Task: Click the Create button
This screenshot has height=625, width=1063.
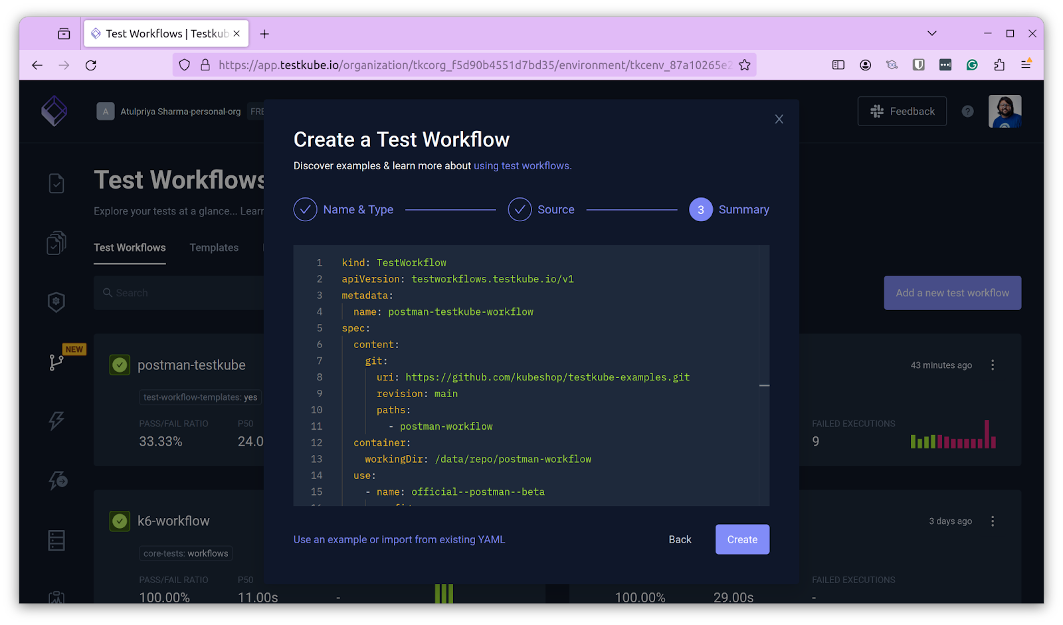Action: tap(742, 539)
